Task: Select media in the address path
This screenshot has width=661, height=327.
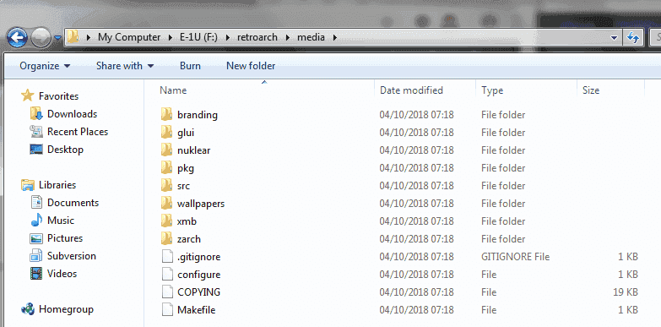Action: pyautogui.click(x=311, y=37)
